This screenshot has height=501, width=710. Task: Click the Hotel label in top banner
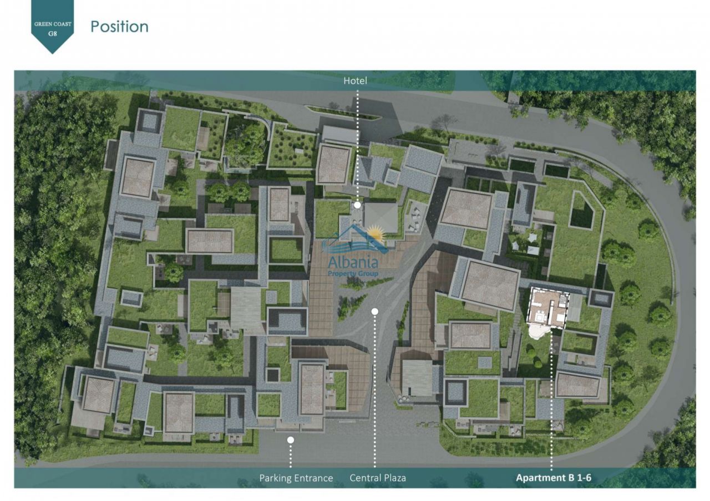[355, 81]
